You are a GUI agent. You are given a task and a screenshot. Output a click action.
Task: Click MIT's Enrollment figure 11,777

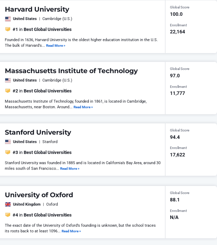click(x=177, y=93)
